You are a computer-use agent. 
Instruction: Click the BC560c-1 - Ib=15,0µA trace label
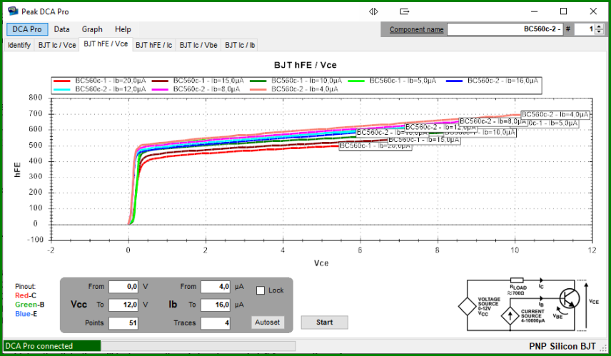click(x=423, y=140)
